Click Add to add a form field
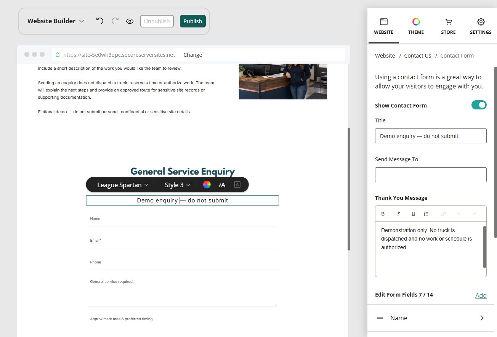This screenshot has height=337, width=497. [x=481, y=295]
